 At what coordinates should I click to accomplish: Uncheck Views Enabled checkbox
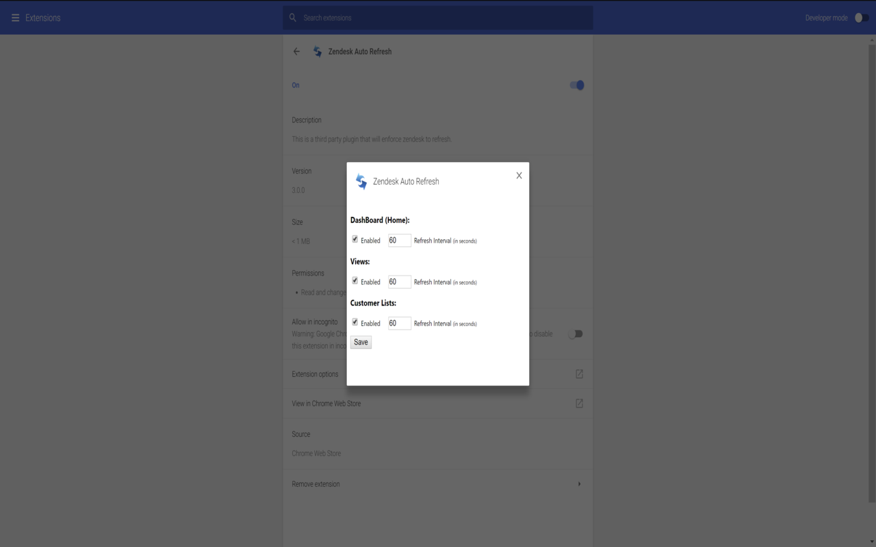[355, 281]
